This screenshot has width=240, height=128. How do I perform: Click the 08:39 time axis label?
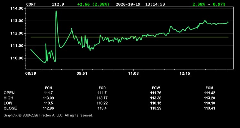pos(31,73)
